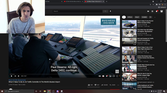Screen dimensions: 167x93
Task: Enter fullscreen with player icon
Action: coord(117,76)
